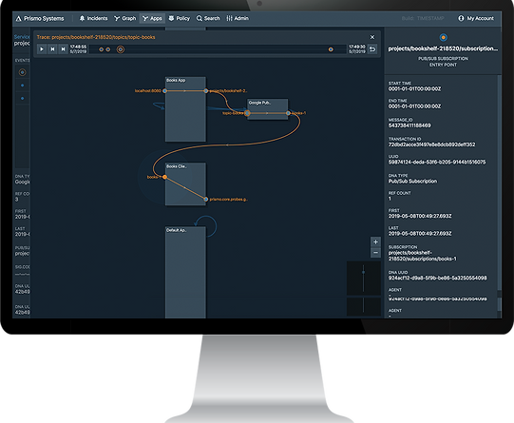Image resolution: width=514 pixels, height=423 pixels.
Task: Select the second blue dot event
Action: [x=22, y=98]
